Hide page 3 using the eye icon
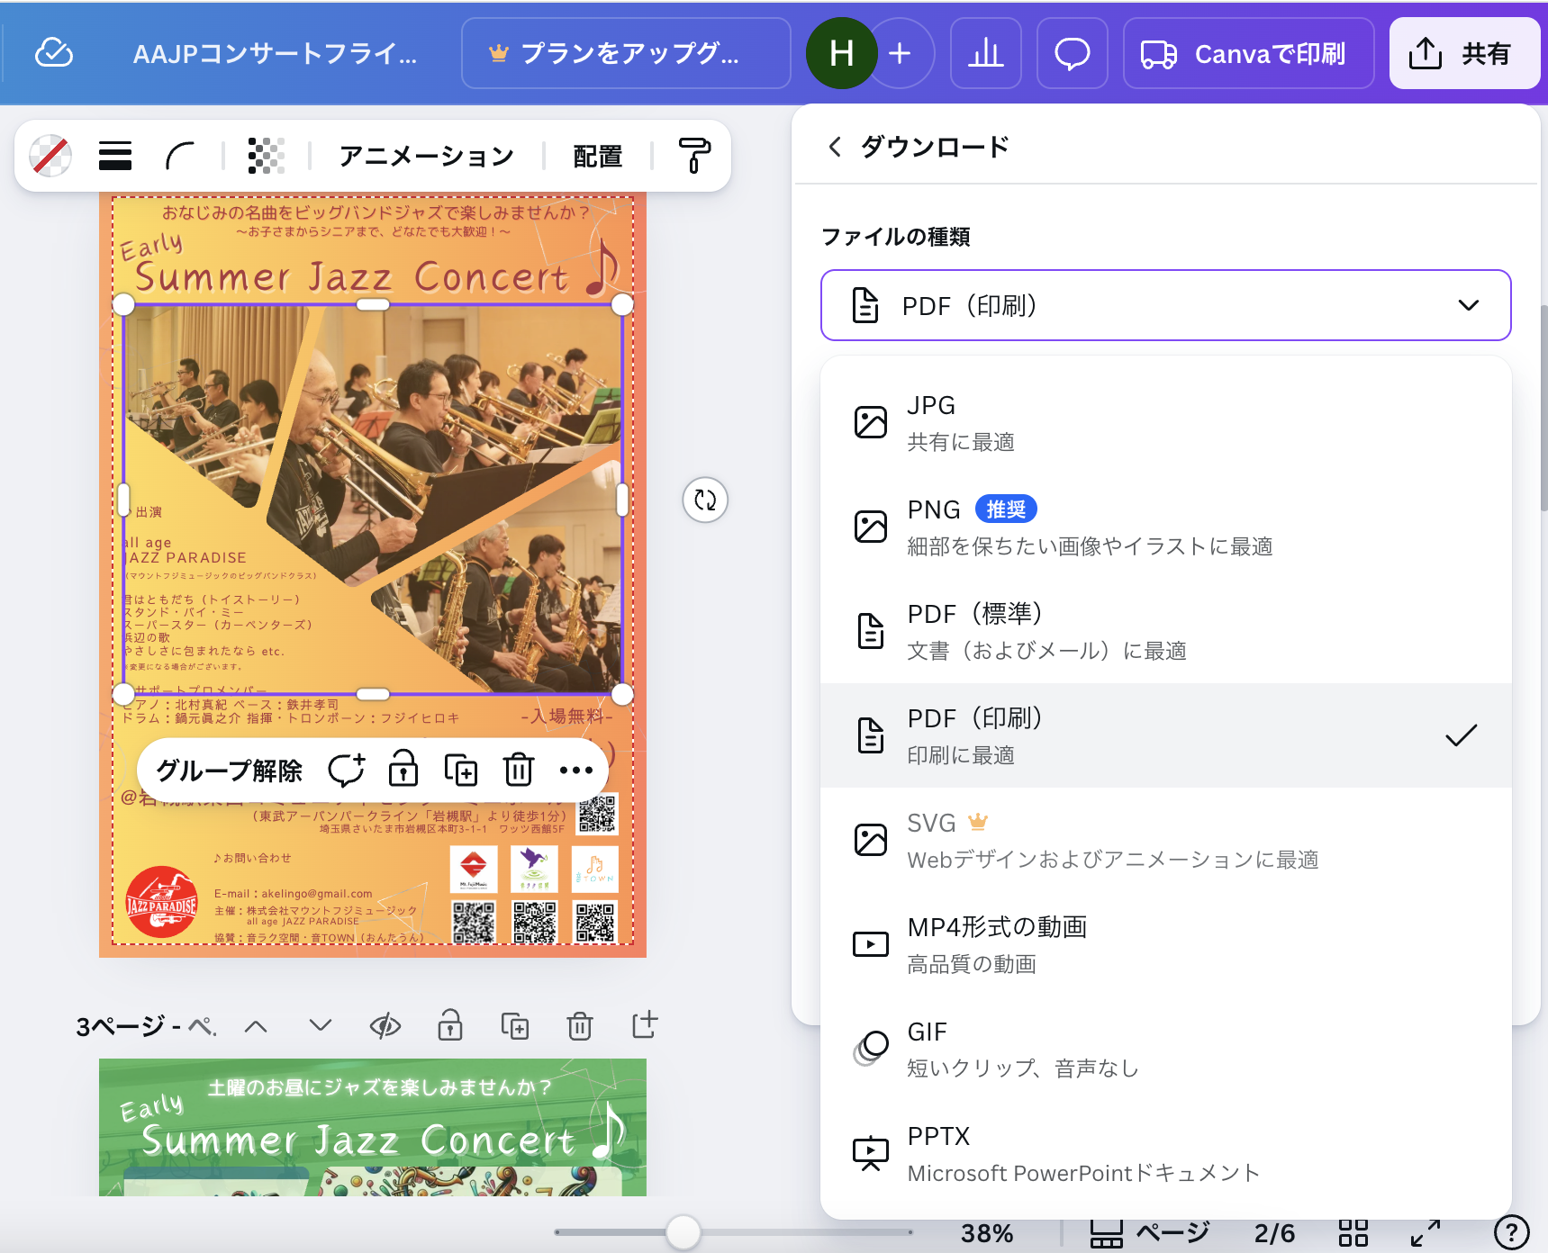 (385, 1026)
